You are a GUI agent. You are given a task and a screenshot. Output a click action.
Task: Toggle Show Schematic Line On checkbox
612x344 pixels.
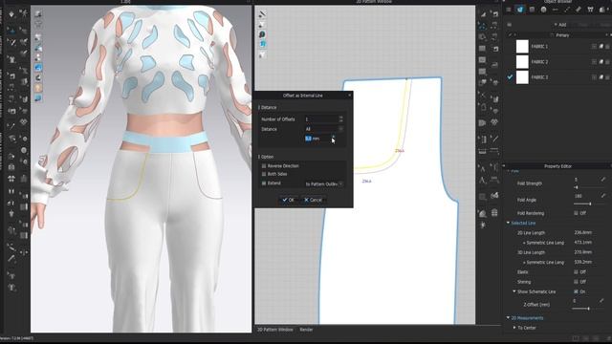tap(576, 291)
